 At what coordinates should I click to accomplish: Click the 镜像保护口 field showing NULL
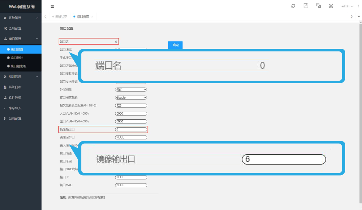pos(131,137)
